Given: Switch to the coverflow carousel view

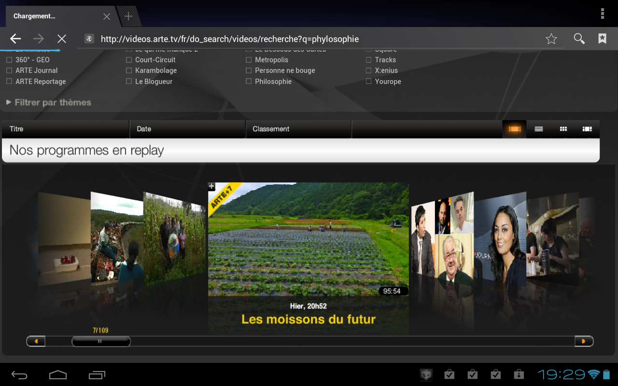Looking at the screenshot, I should click(514, 129).
